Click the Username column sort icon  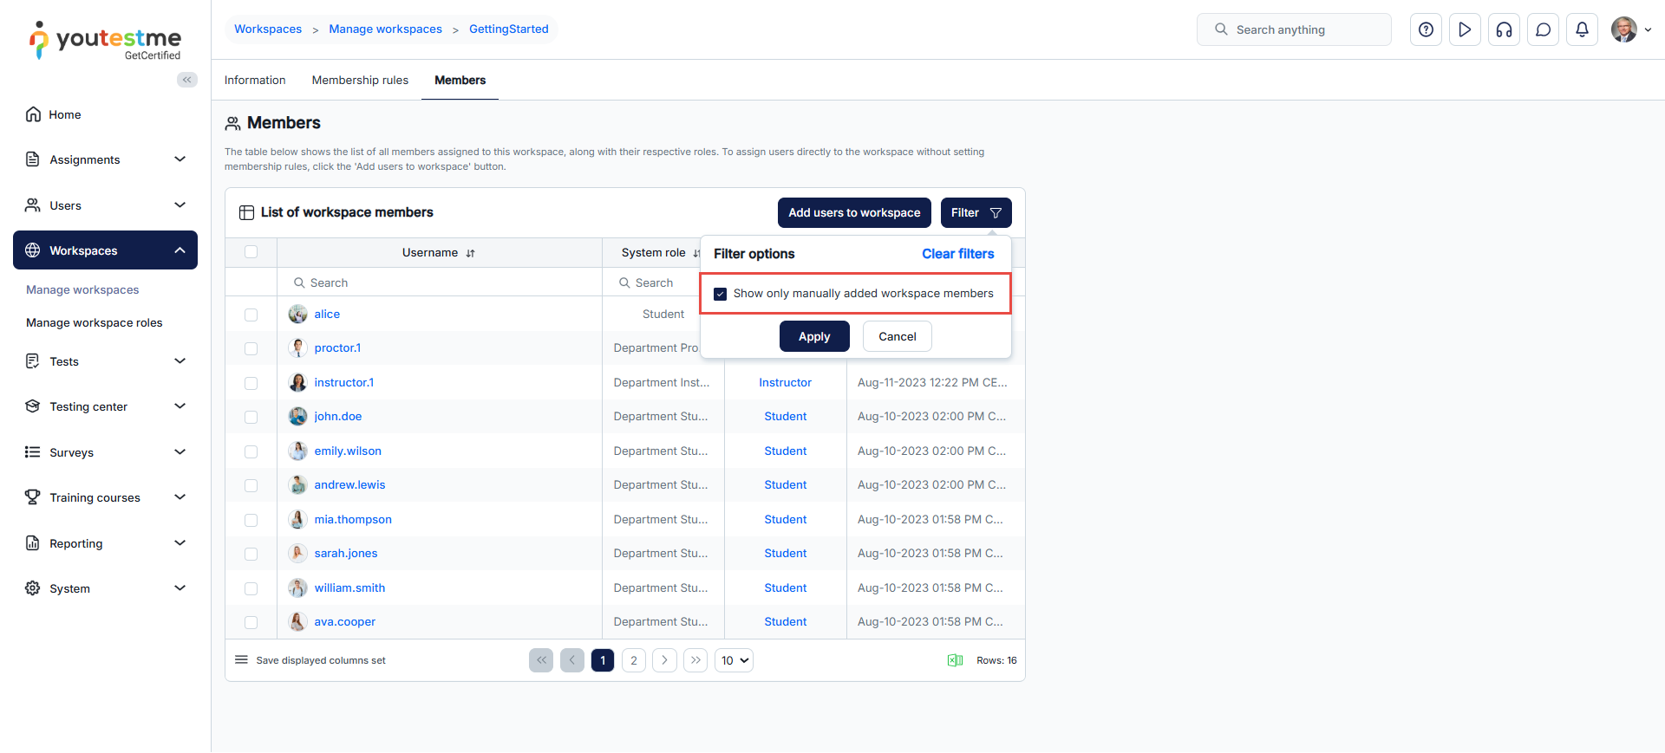[471, 254]
